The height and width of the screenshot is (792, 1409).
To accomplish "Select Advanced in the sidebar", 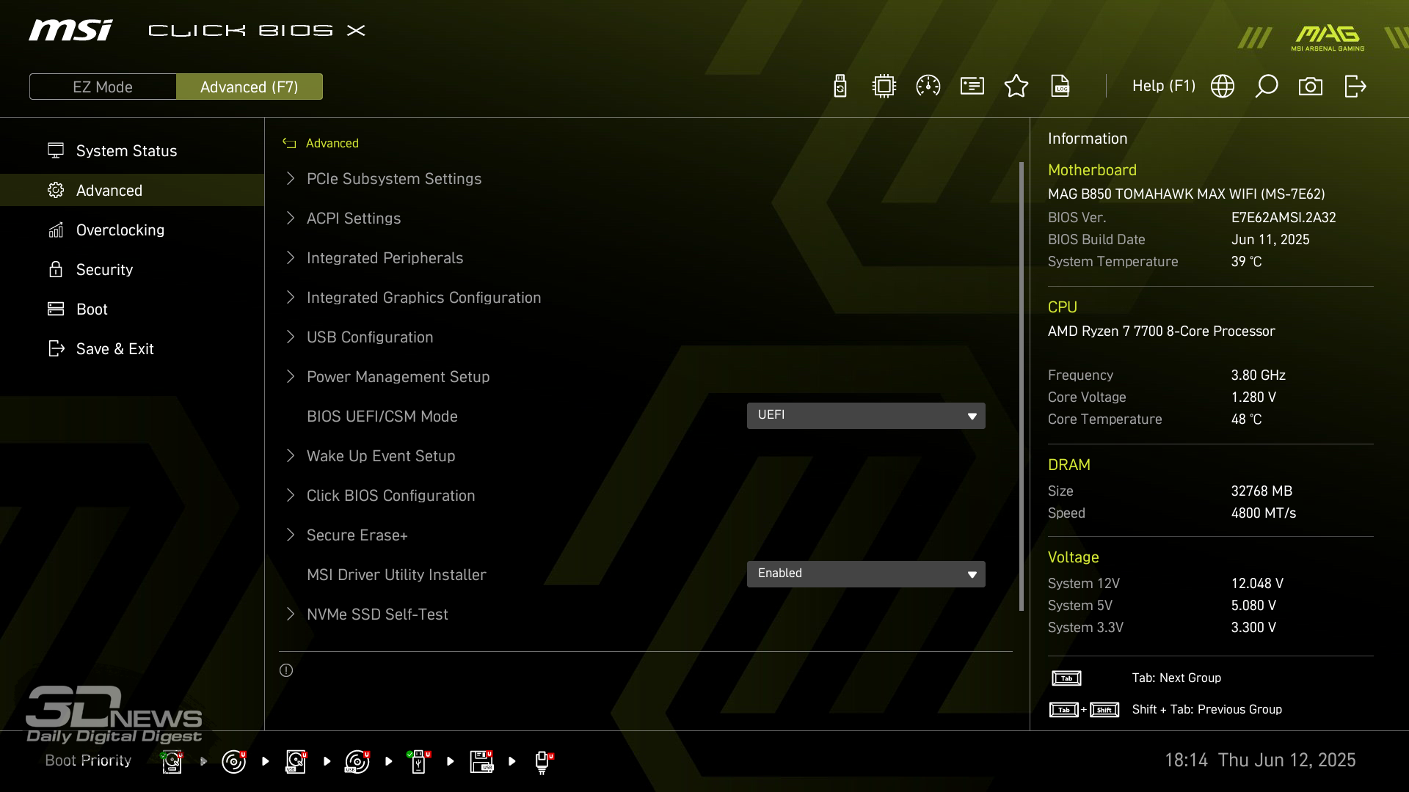I will tap(132, 190).
